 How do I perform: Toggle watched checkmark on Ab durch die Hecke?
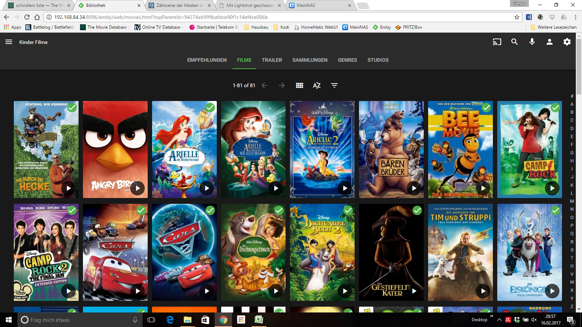tap(72, 108)
